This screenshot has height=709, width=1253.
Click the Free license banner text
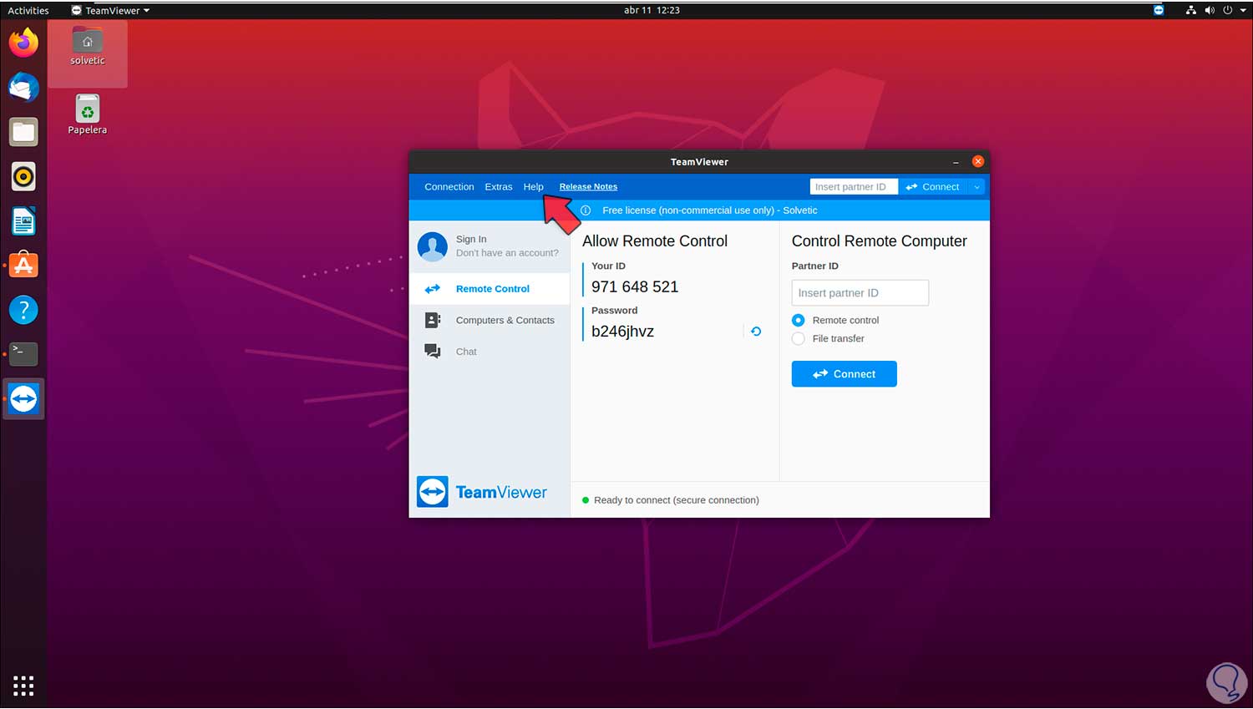(x=710, y=210)
